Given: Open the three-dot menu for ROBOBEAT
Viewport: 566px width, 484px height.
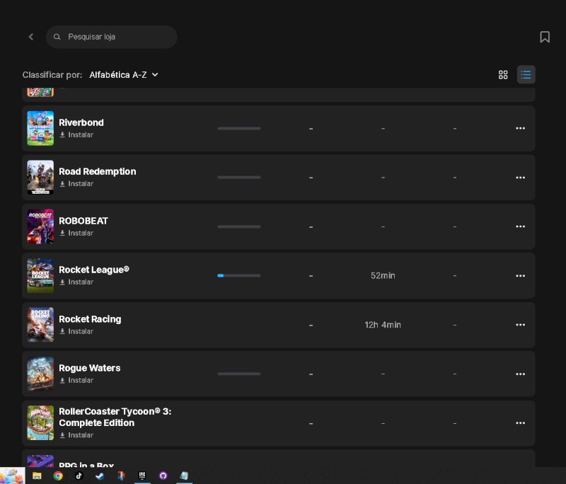Looking at the screenshot, I should click(520, 226).
